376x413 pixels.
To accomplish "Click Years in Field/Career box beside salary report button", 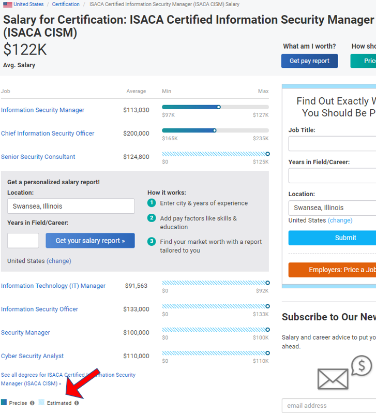I will tap(23, 241).
